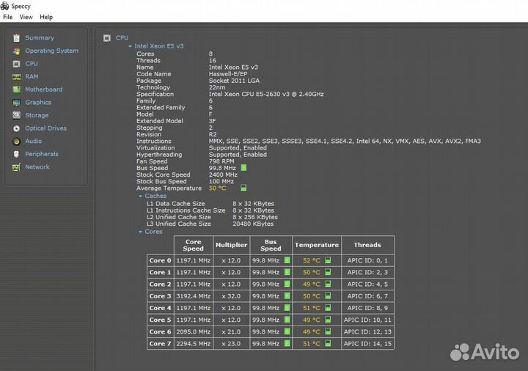Click the Motherboard sidebar icon
This screenshot has height=371, width=528.
click(17, 89)
